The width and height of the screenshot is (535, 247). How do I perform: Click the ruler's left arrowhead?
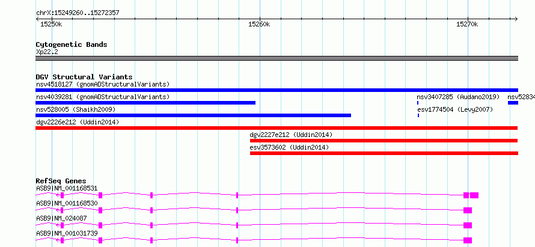click(37, 19)
